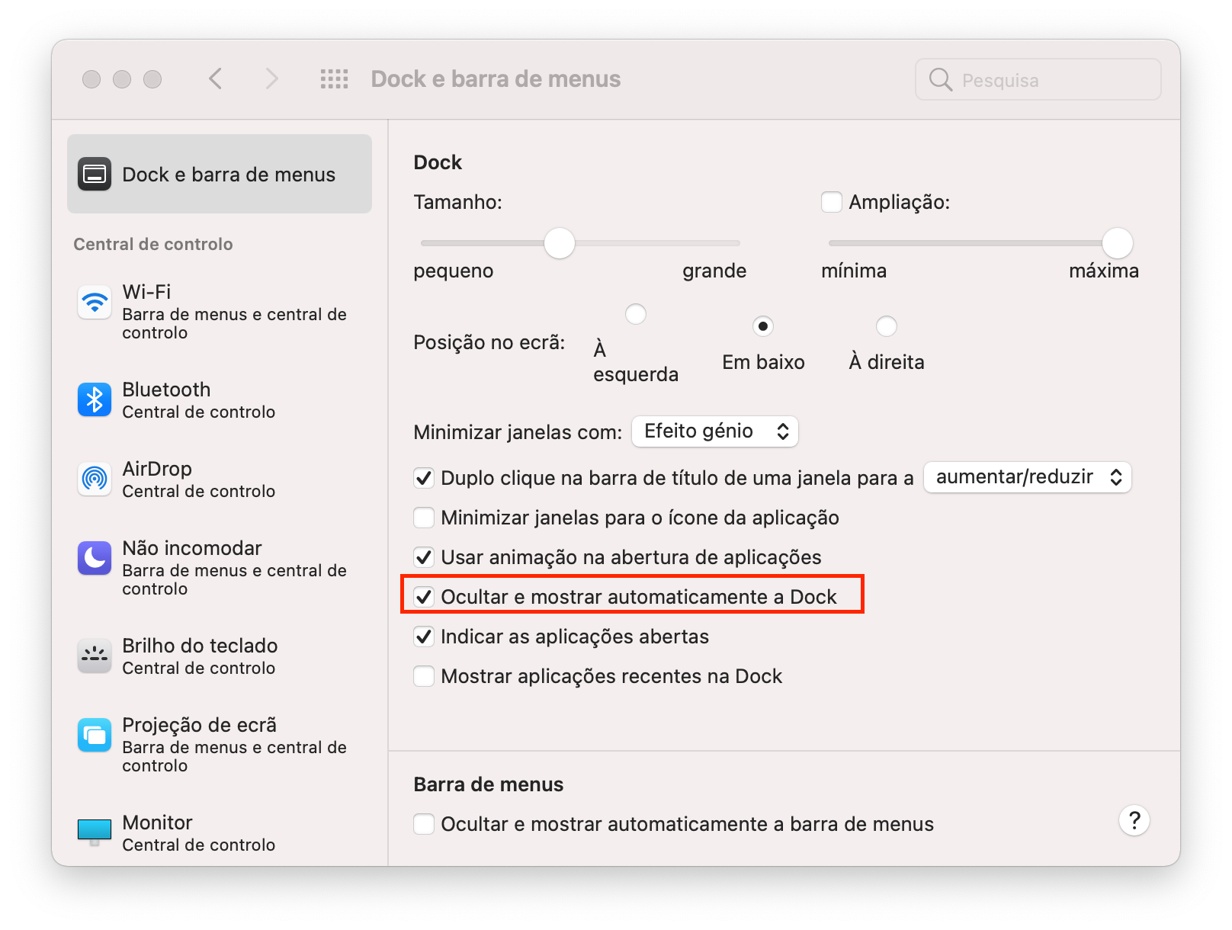This screenshot has width=1232, height=930.
Task: Select À direita dock position
Action: point(886,326)
